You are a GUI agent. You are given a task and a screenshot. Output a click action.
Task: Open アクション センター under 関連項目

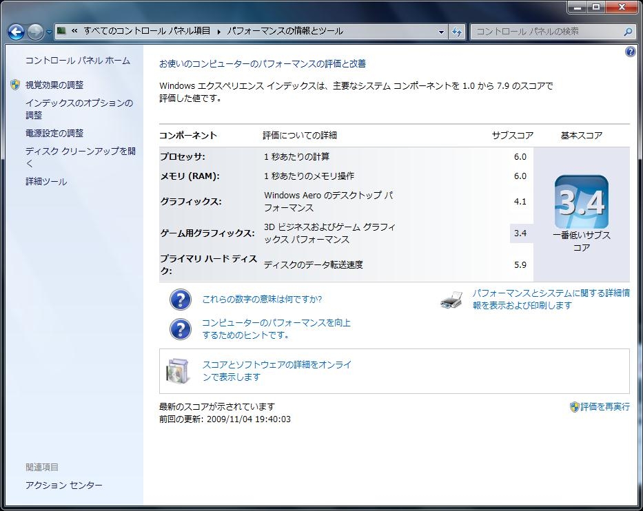pos(64,486)
